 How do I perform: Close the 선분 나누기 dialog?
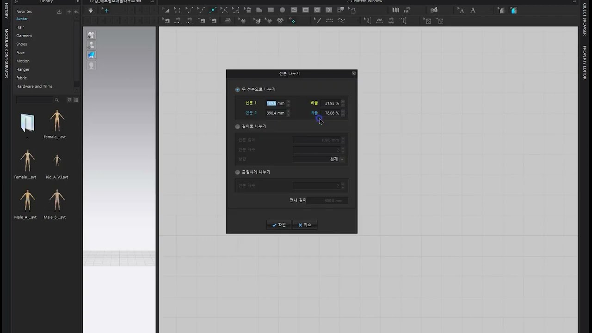pyautogui.click(x=354, y=74)
